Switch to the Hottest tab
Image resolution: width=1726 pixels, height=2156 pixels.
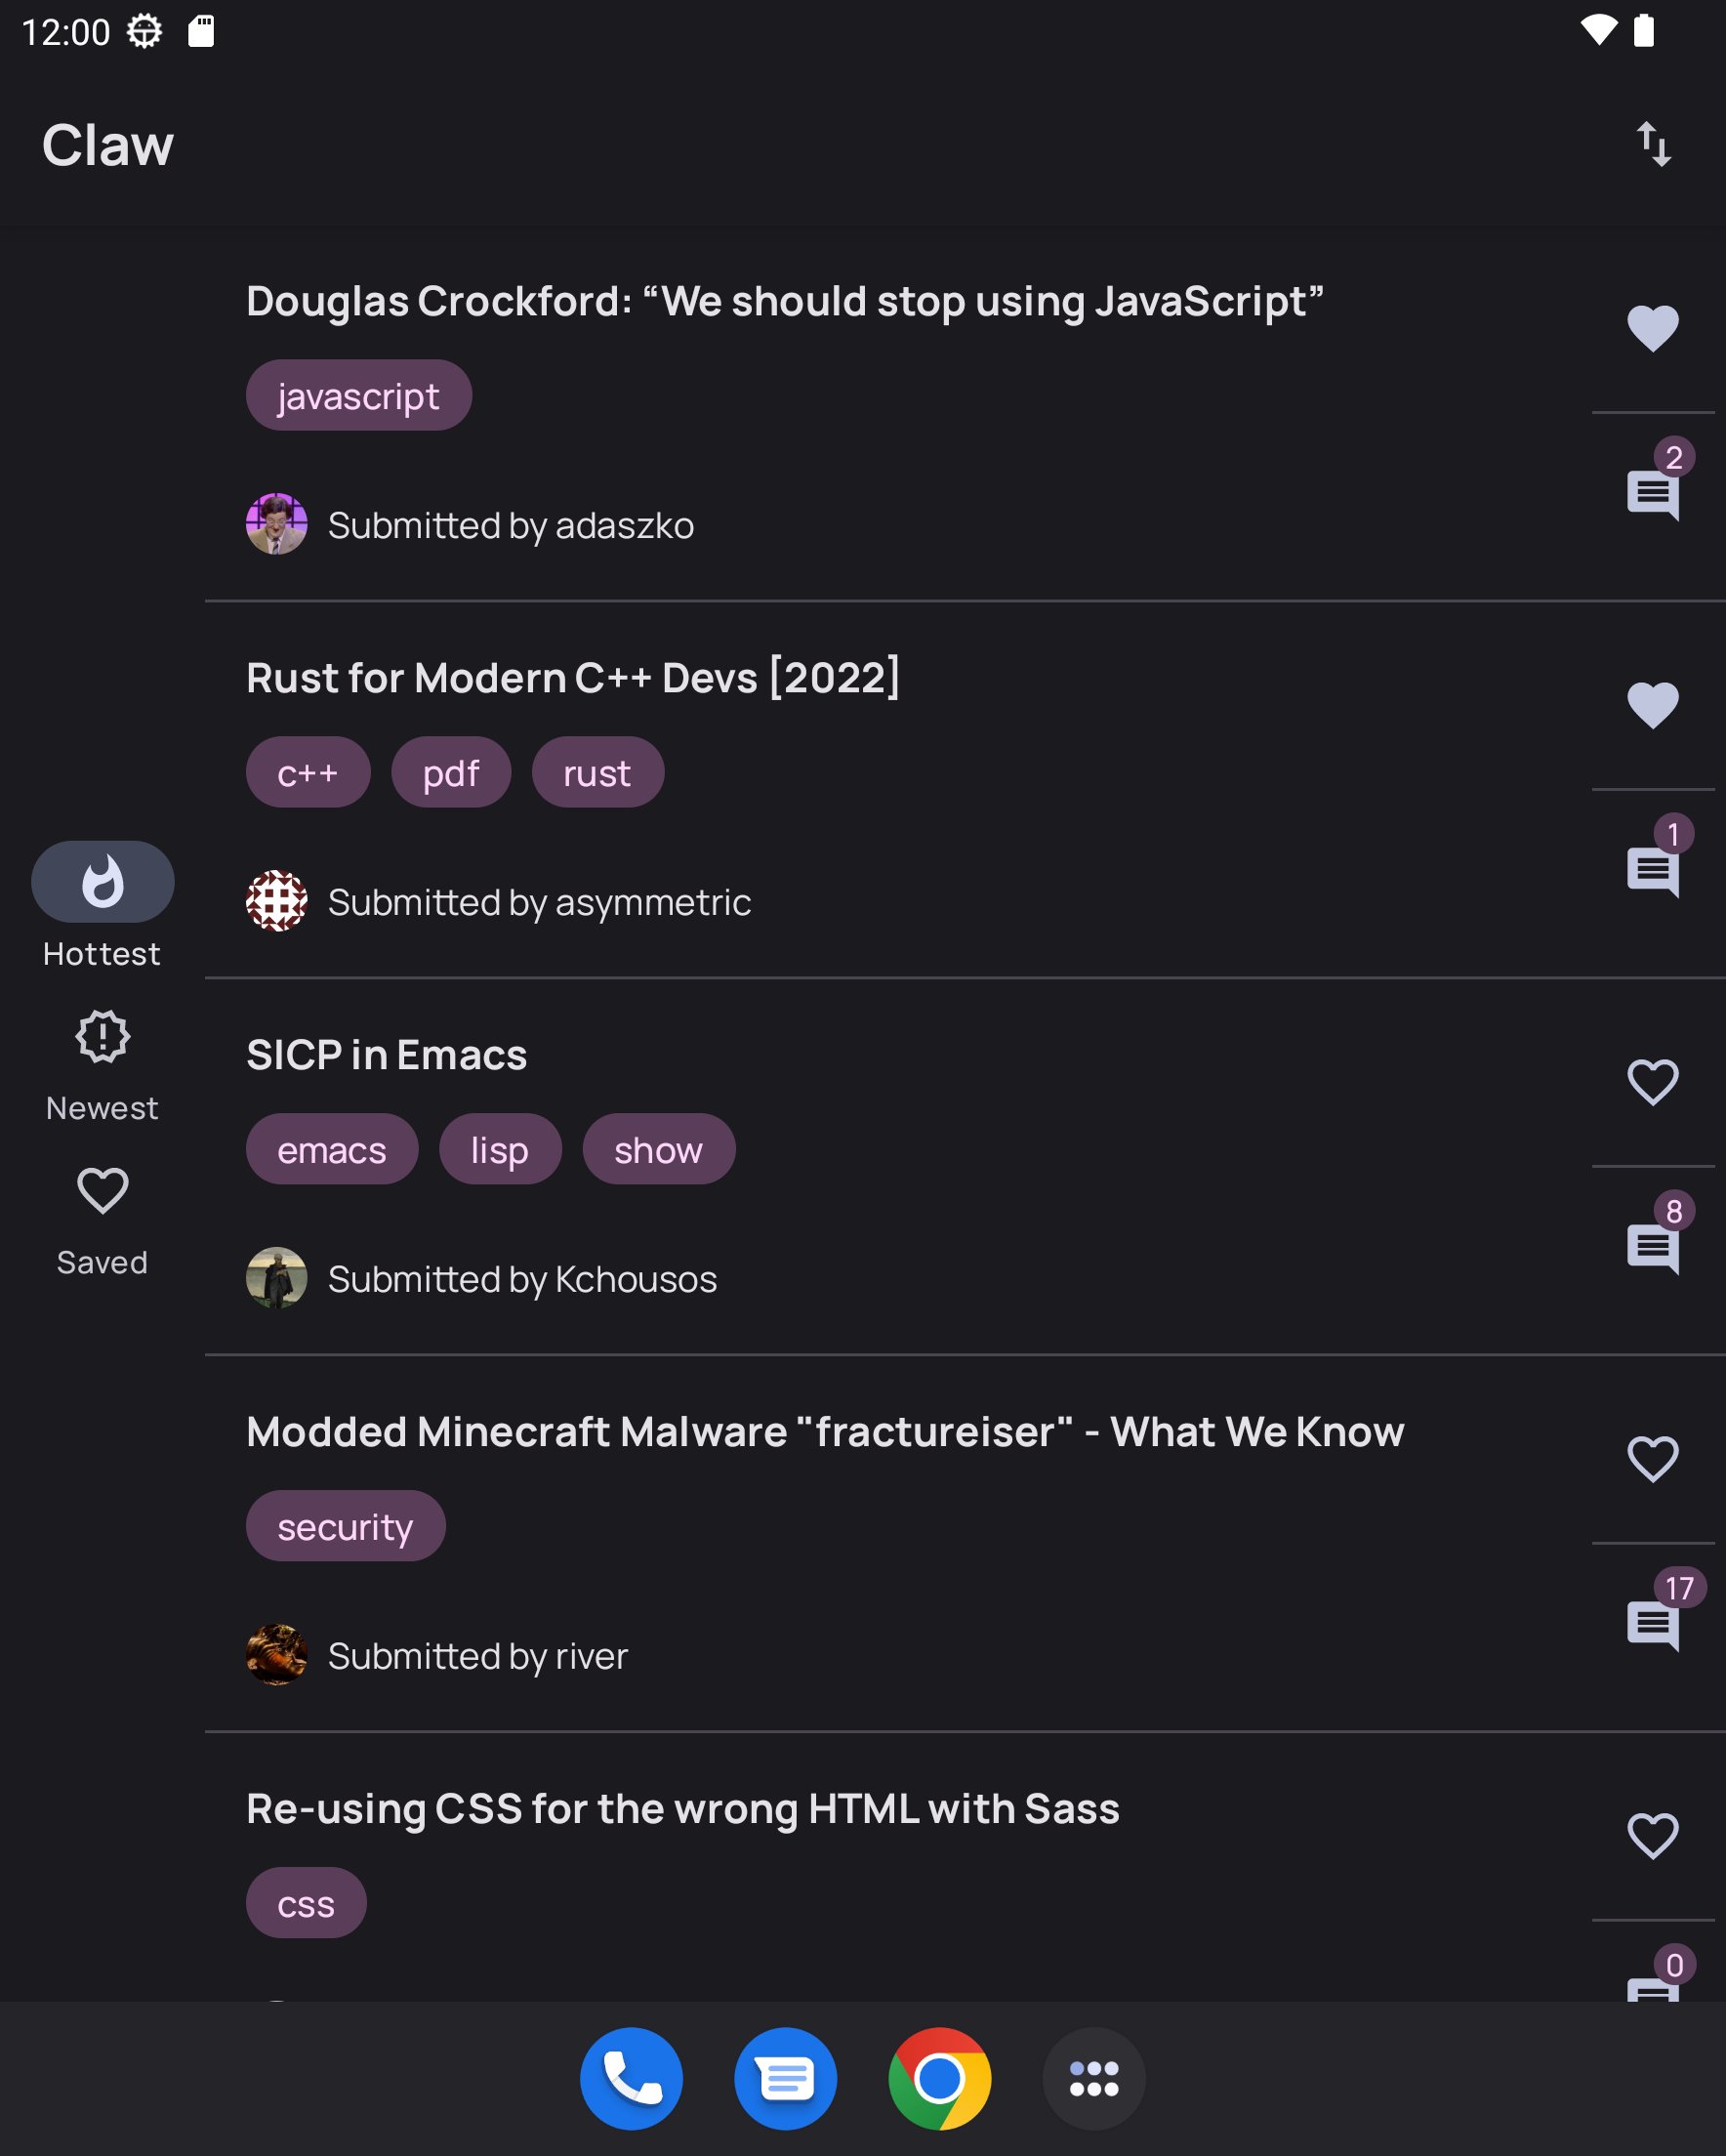[x=102, y=883]
